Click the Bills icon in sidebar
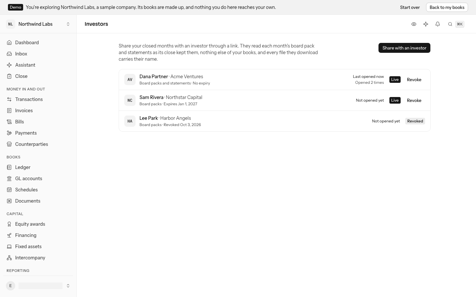476x297 pixels. tap(9, 122)
